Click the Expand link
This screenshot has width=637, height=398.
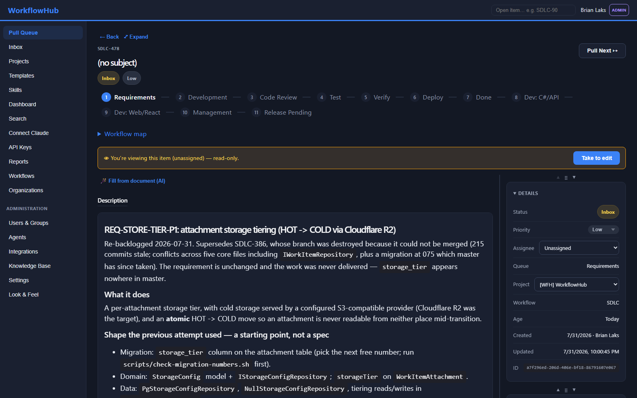[x=136, y=37]
